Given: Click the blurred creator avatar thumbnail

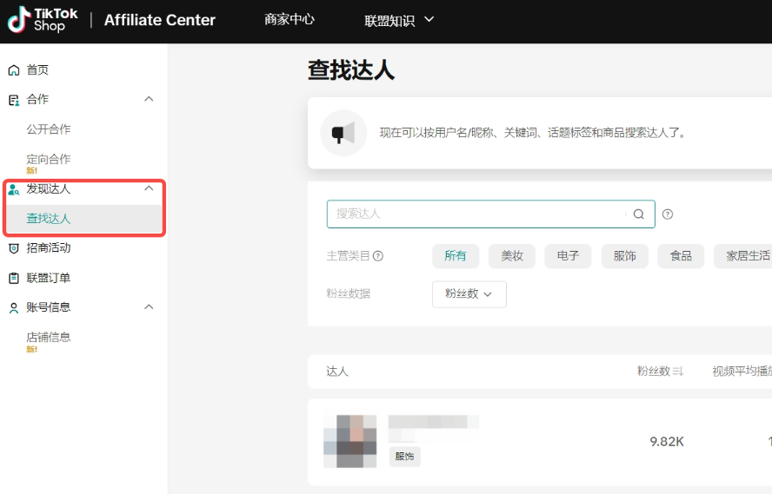Looking at the screenshot, I should 350,441.
